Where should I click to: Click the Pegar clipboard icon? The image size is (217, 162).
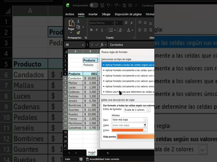pyautogui.click(x=71, y=23)
